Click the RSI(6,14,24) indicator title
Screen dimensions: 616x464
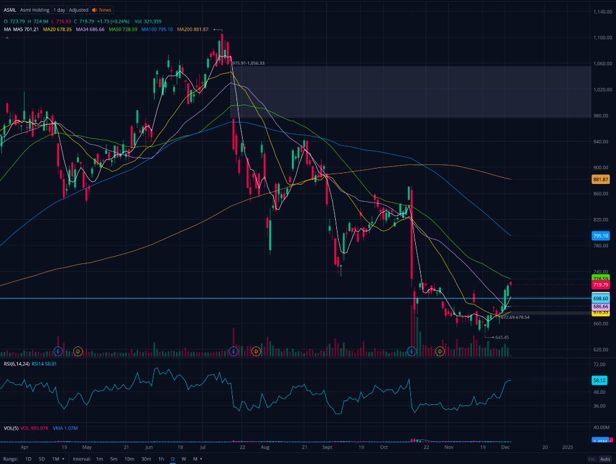[17, 364]
